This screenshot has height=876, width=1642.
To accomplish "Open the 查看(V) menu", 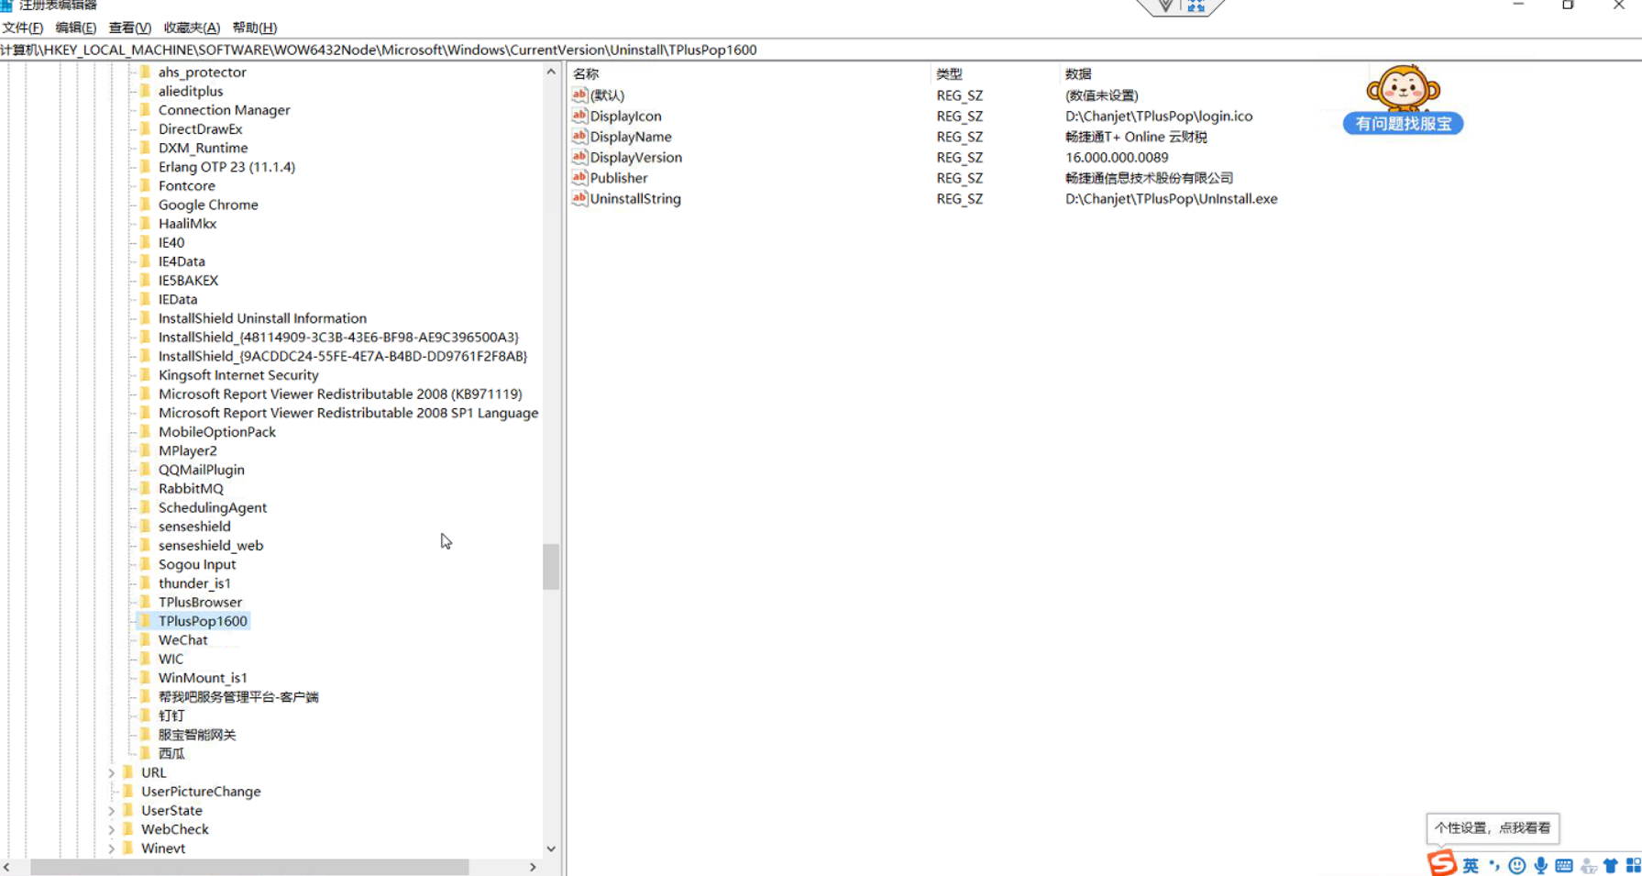I will pyautogui.click(x=129, y=28).
